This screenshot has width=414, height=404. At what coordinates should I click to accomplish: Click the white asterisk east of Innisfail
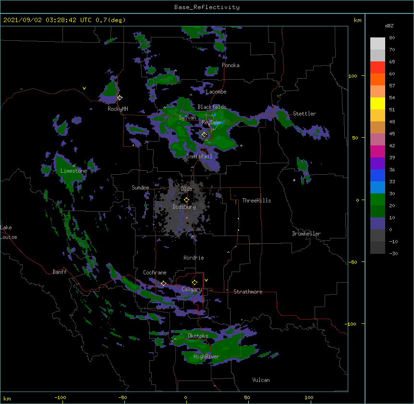pos(241,145)
